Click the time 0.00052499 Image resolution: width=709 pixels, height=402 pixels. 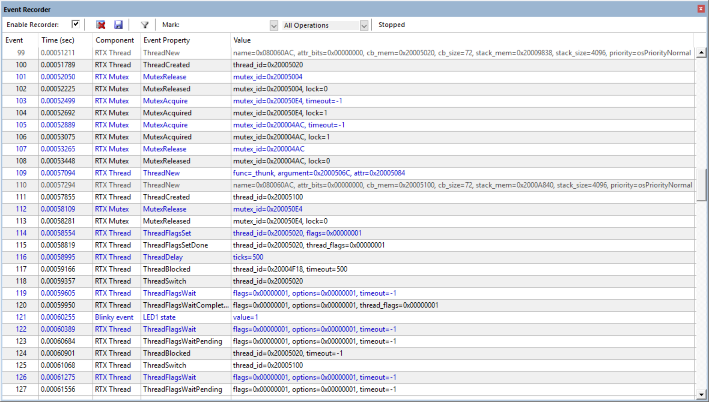click(x=58, y=101)
